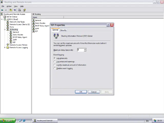Click Routing and Remote taskbar button
This screenshot has height=123, width=164.
click(x=45, y=121)
